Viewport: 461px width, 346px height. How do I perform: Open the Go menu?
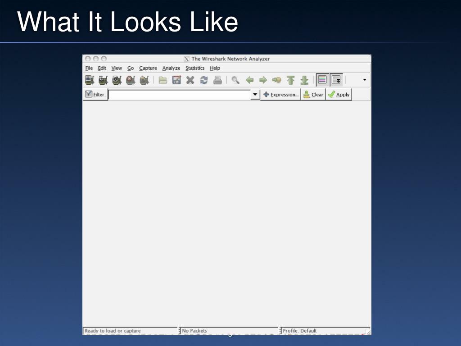(x=131, y=68)
